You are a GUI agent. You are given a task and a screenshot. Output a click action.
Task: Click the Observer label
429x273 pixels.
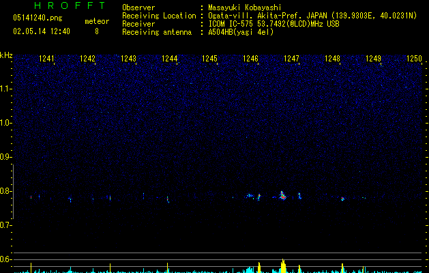138,8
